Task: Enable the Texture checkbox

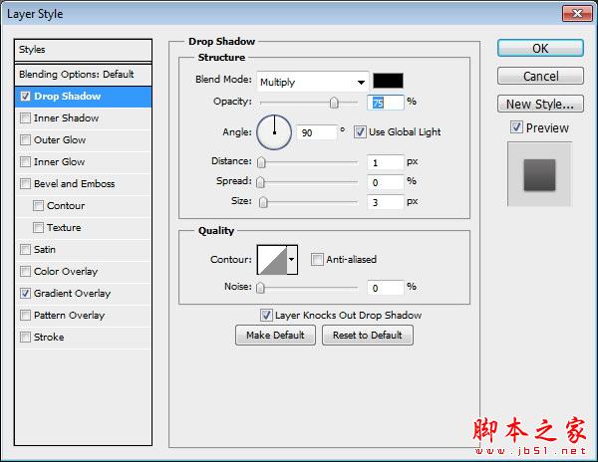Action: coord(38,227)
